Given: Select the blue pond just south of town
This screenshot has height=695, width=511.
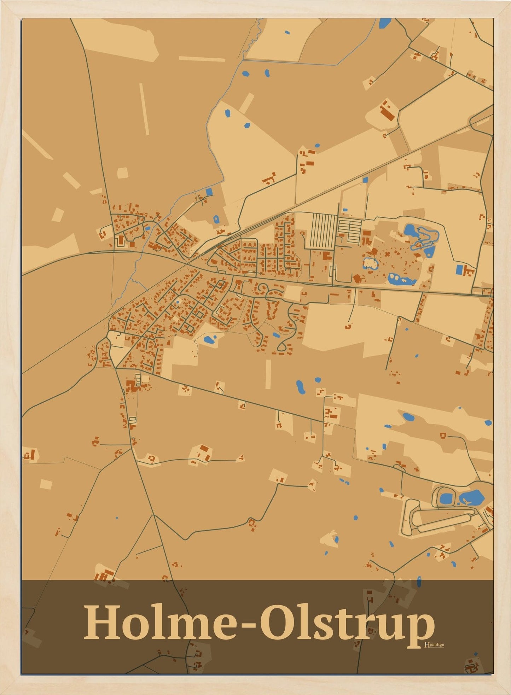Looking at the screenshot, I should 209,340.
